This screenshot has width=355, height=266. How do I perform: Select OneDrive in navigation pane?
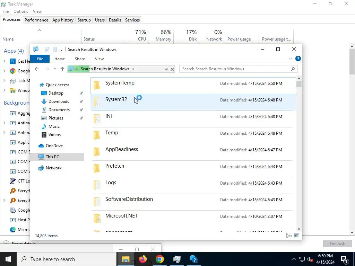54,146
